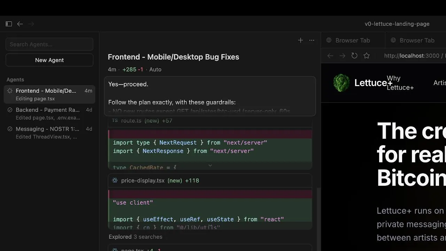
Task: Click Frontend - Mobile/Desktop Bug Fixes title
Action: tap(174, 57)
